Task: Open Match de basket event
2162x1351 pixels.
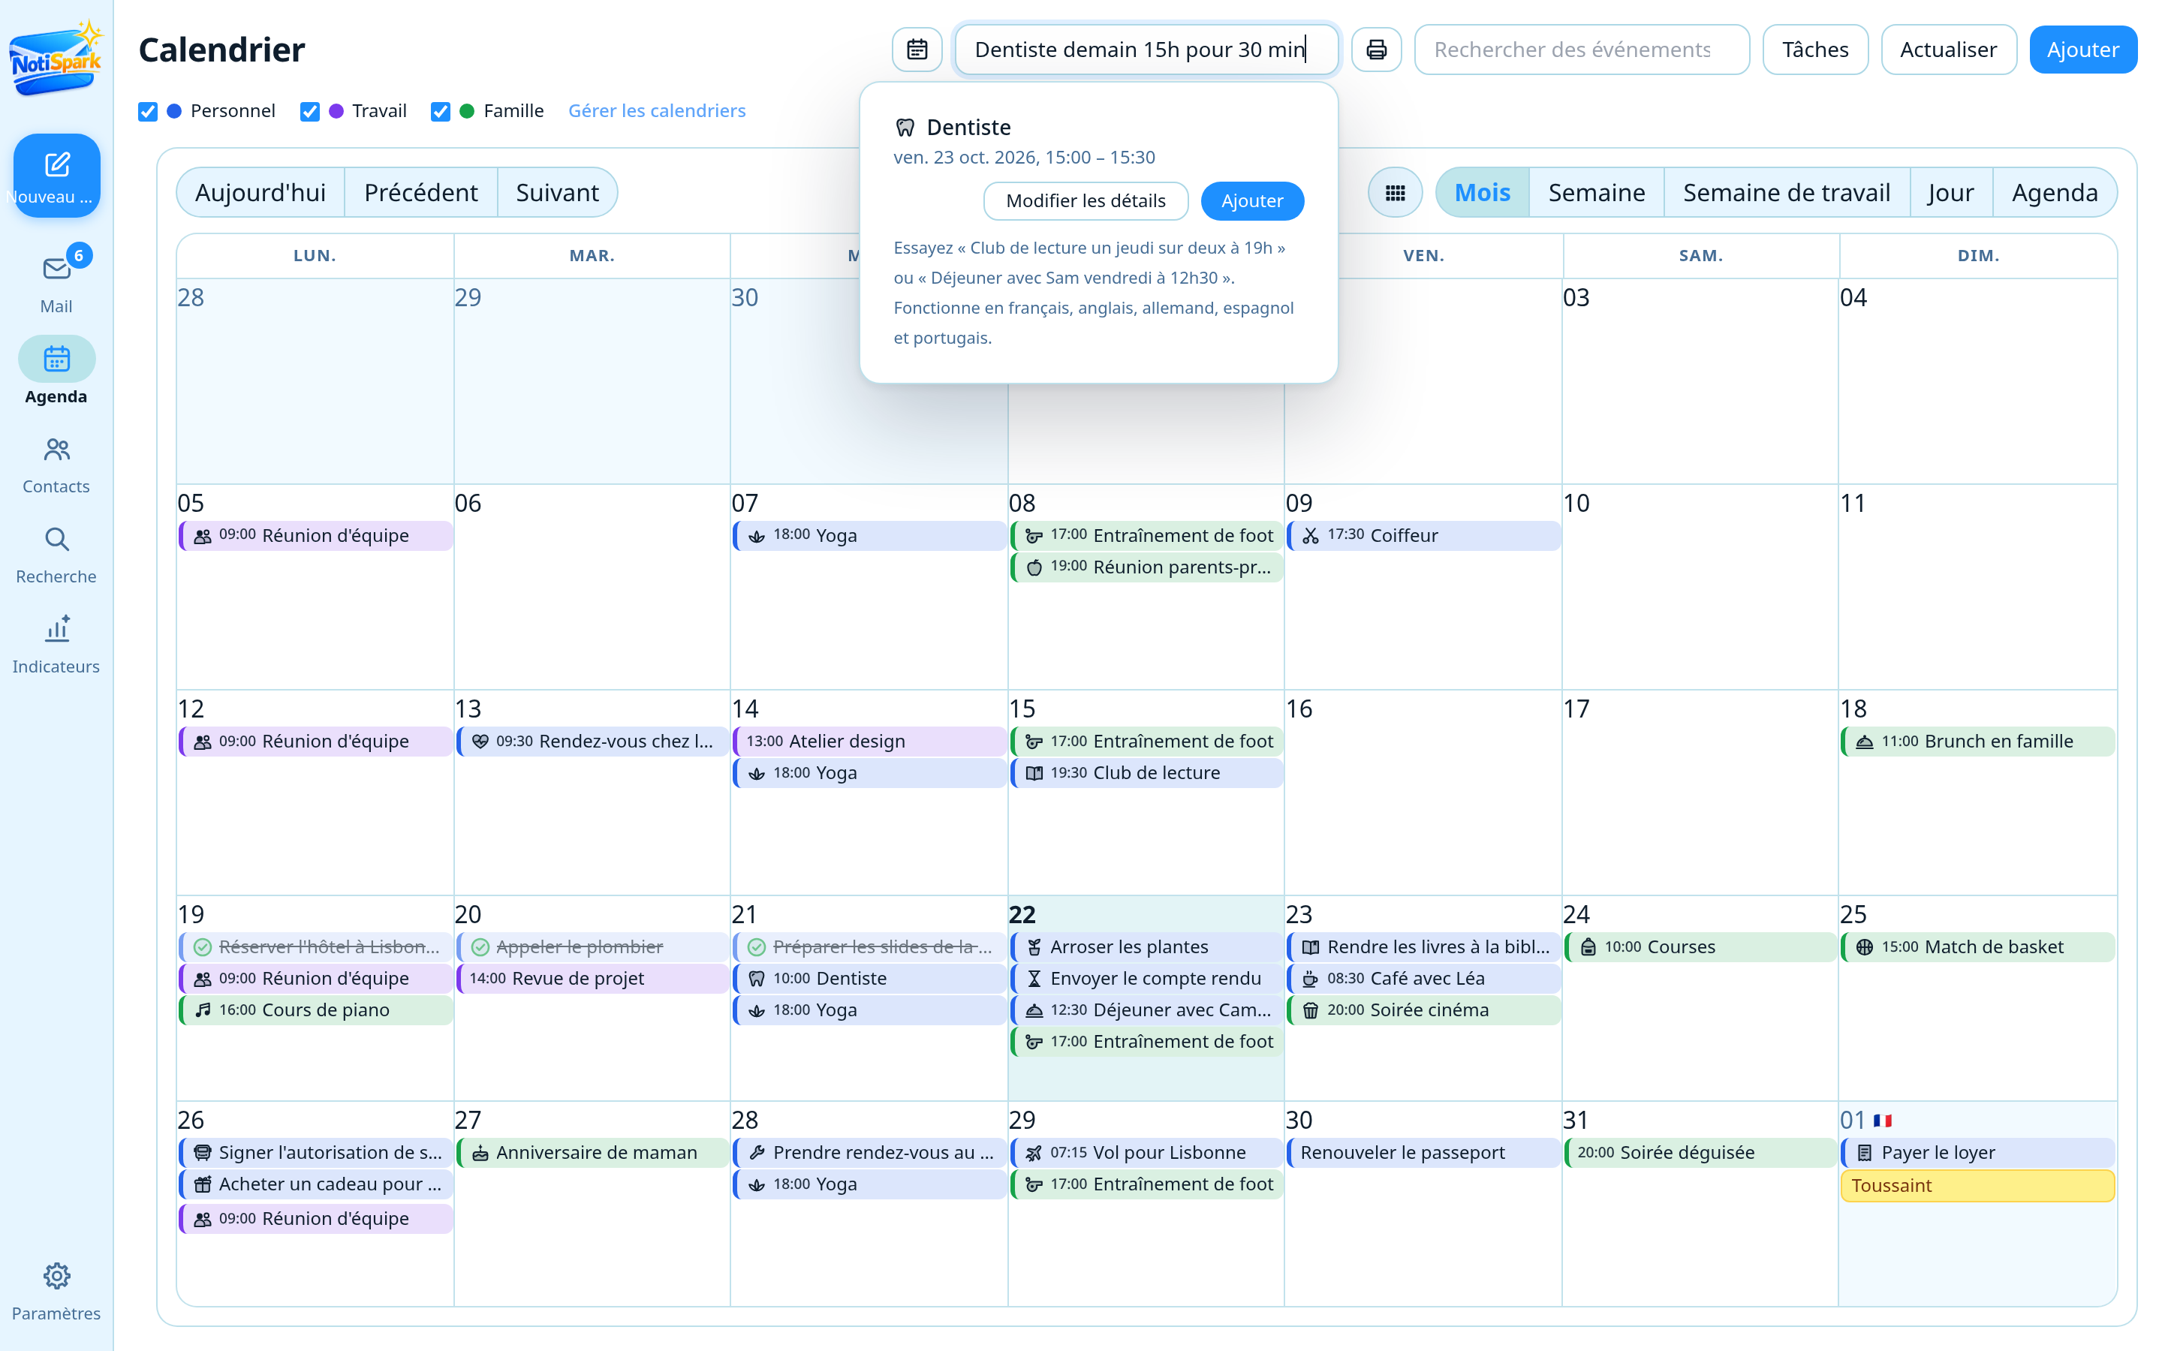Action: pyautogui.click(x=1977, y=947)
